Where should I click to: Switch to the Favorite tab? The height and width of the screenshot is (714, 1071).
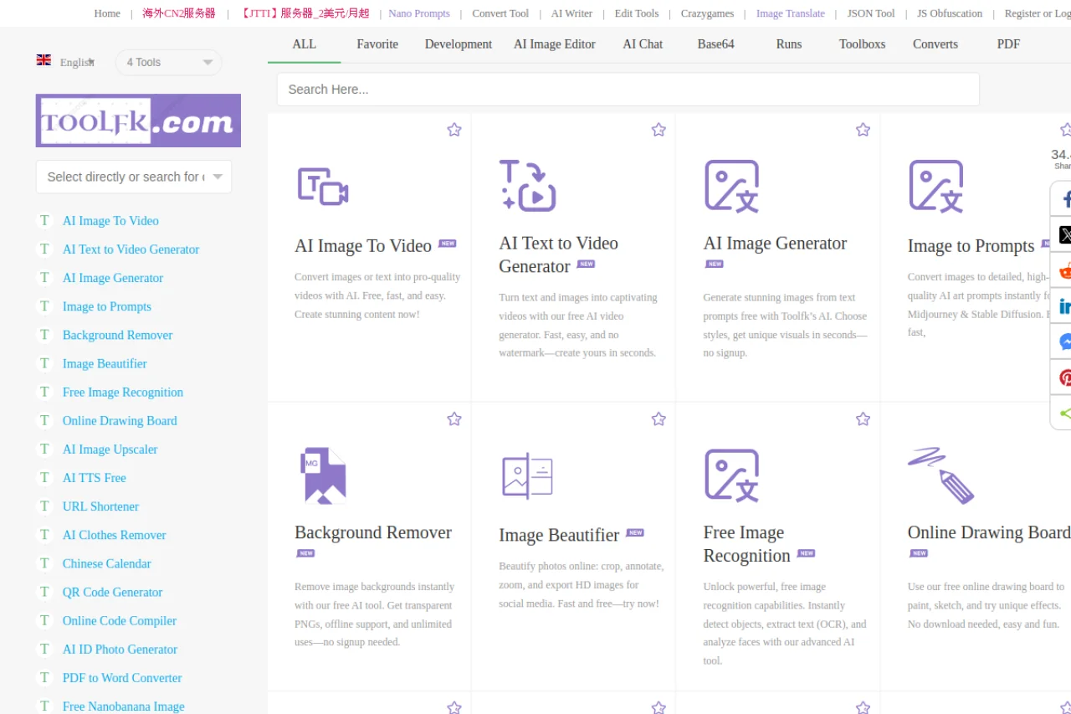[x=377, y=44]
